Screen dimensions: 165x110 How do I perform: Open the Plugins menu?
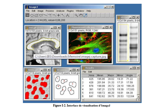[70, 11]
